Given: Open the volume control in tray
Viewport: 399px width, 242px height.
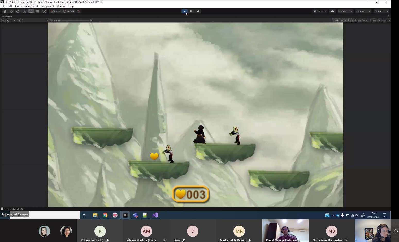Looking at the screenshot, I should (x=357, y=215).
